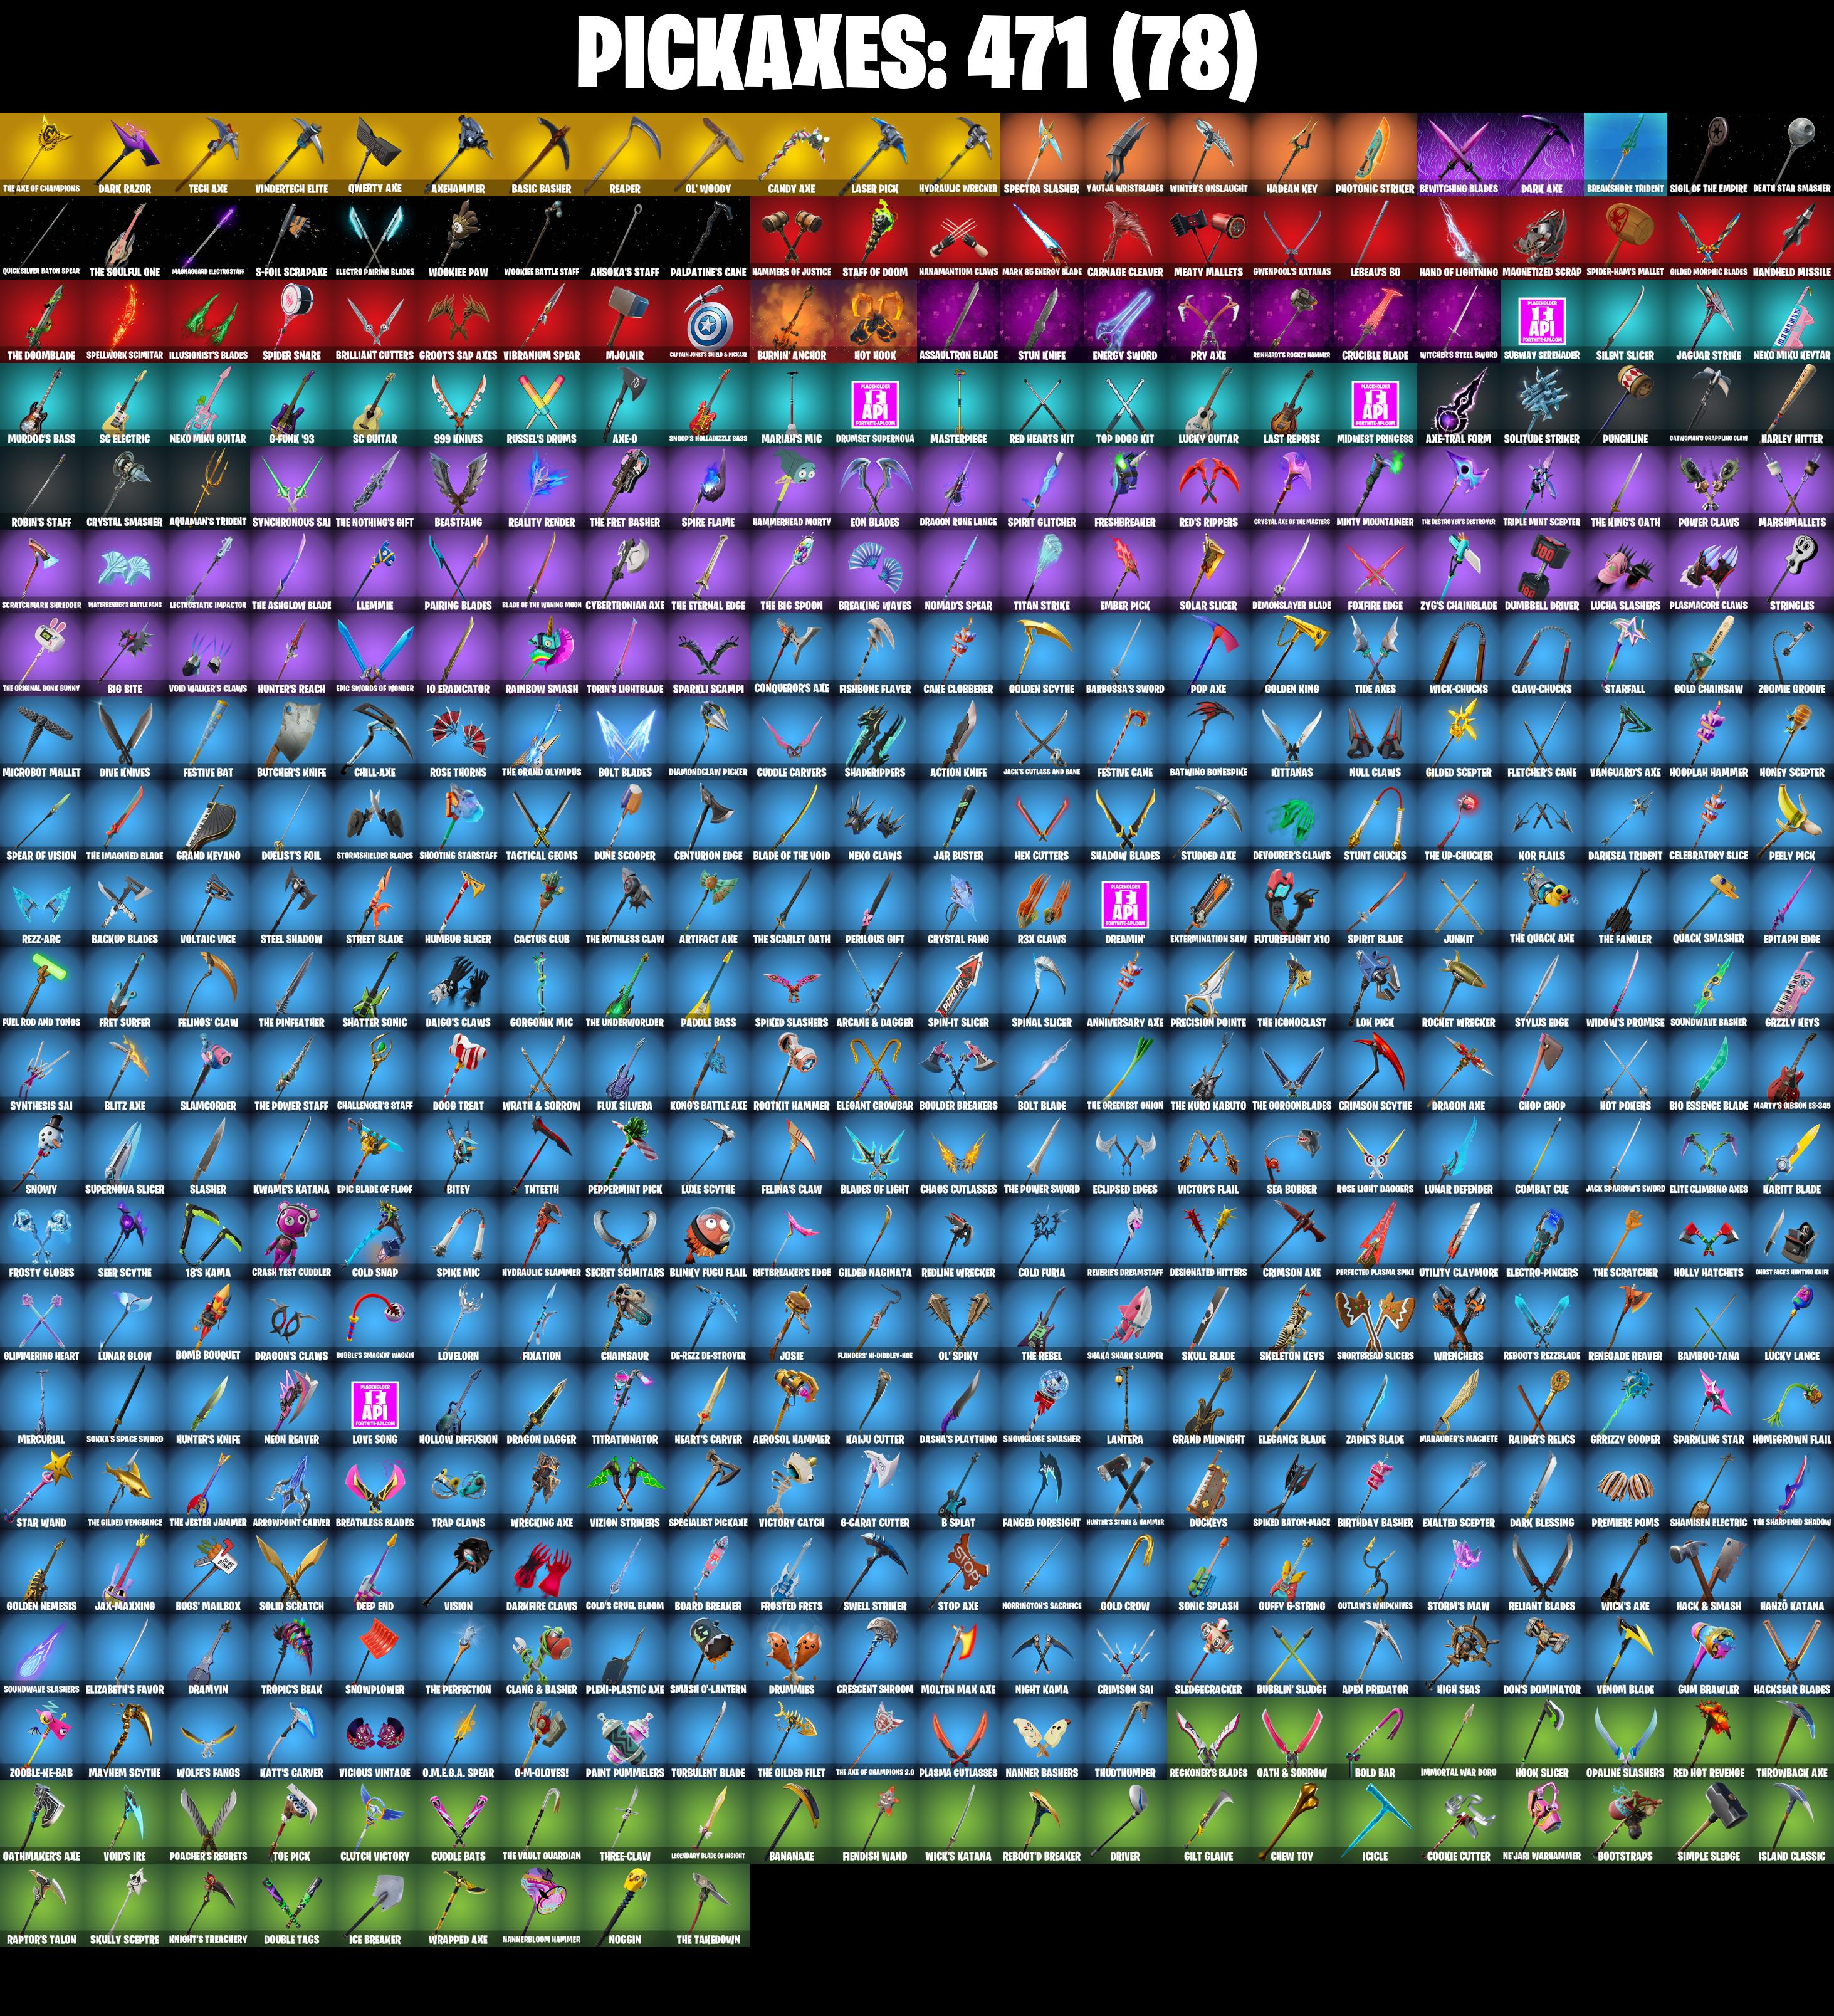Select the Silent Slicer pickaxe

click(1625, 321)
